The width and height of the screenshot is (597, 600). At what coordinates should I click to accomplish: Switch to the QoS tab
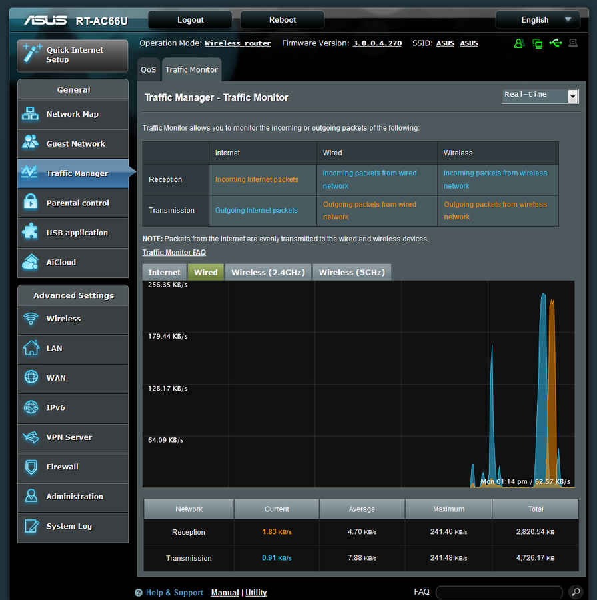coord(148,69)
